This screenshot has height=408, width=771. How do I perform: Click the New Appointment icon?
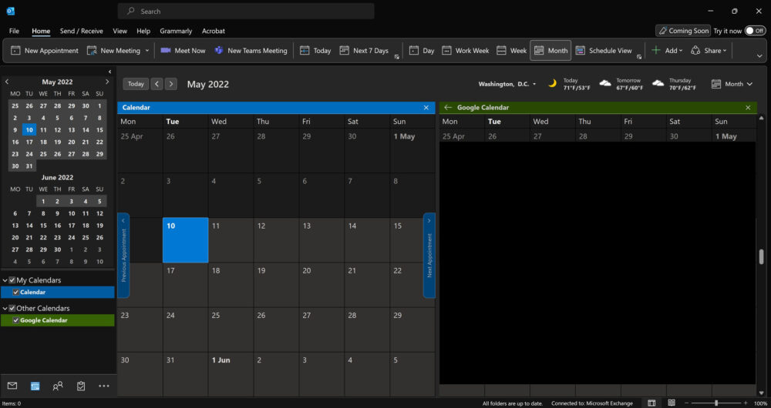coord(15,51)
